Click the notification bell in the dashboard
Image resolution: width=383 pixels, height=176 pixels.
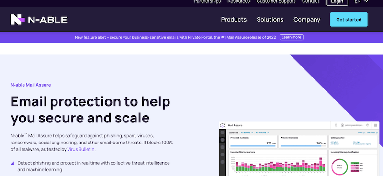336,125
